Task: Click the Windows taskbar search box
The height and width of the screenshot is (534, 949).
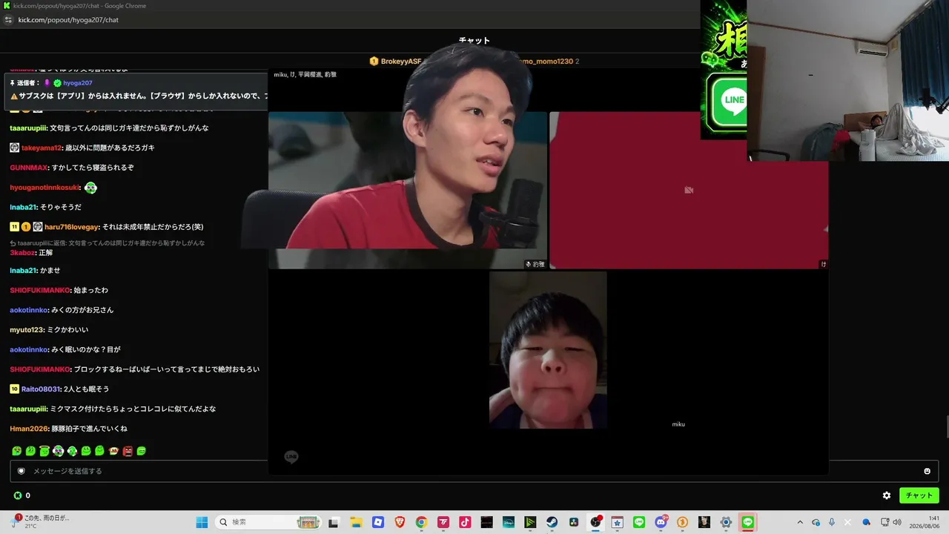Action: tap(267, 522)
